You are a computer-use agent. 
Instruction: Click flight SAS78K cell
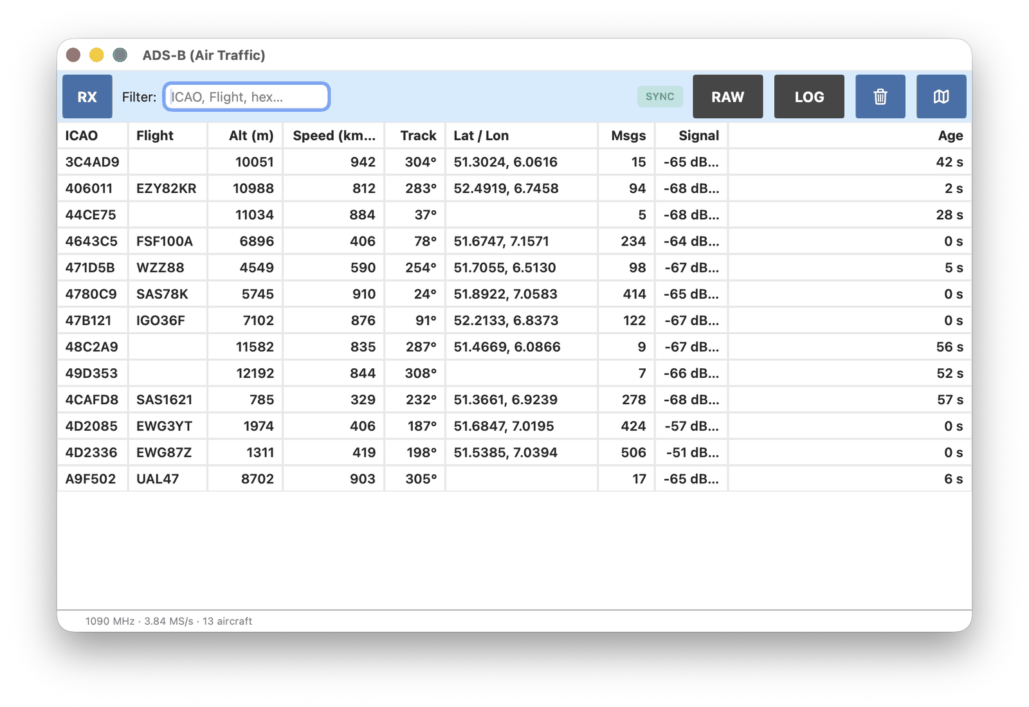pos(168,294)
